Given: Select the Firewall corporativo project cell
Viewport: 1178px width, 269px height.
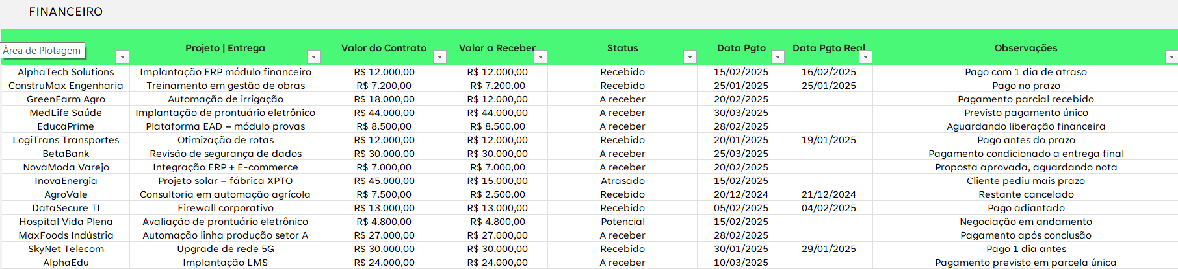Looking at the screenshot, I should 226,208.
